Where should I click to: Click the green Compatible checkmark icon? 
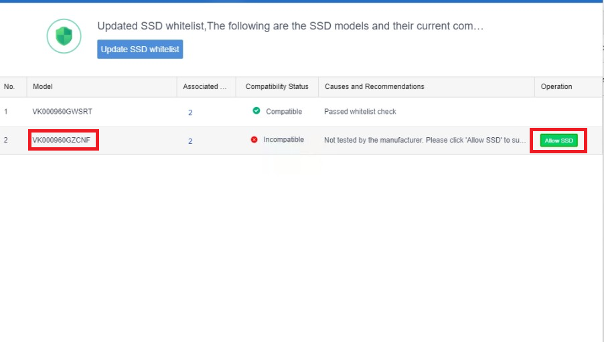pyautogui.click(x=256, y=111)
